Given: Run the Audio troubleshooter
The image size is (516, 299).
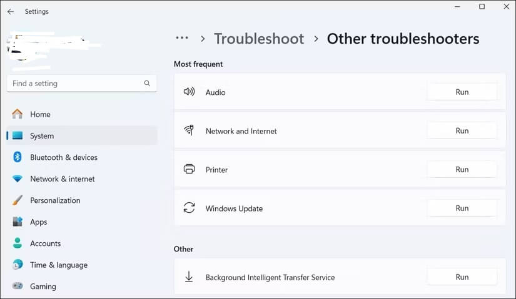Looking at the screenshot, I should pos(462,92).
